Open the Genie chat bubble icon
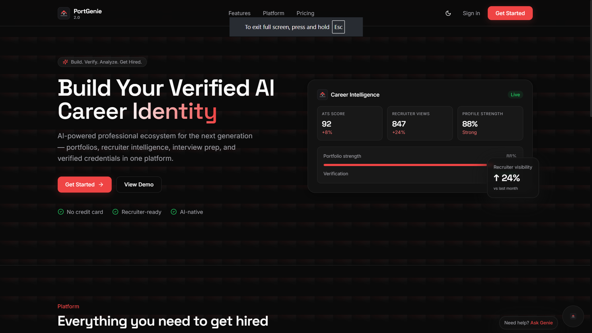Screen dimensions: 592x333 (573, 316)
